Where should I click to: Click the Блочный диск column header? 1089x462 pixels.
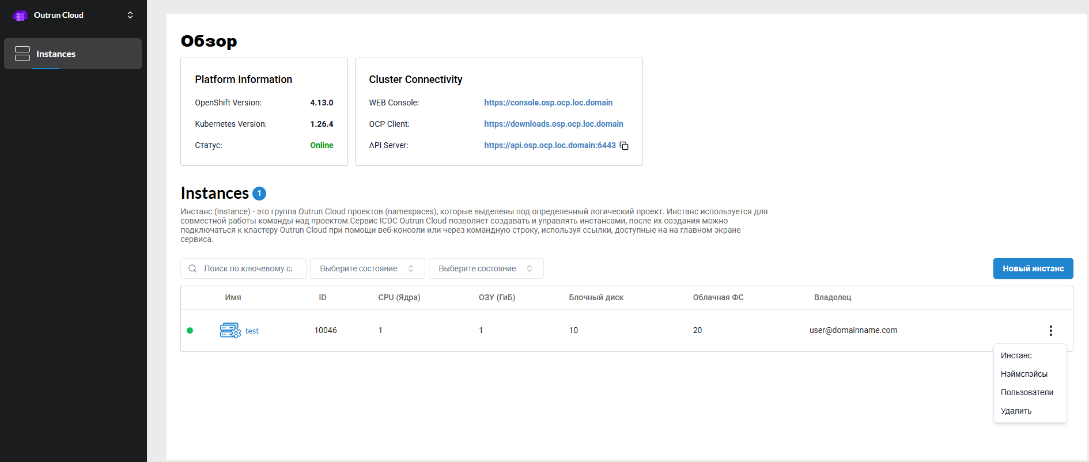tap(596, 297)
